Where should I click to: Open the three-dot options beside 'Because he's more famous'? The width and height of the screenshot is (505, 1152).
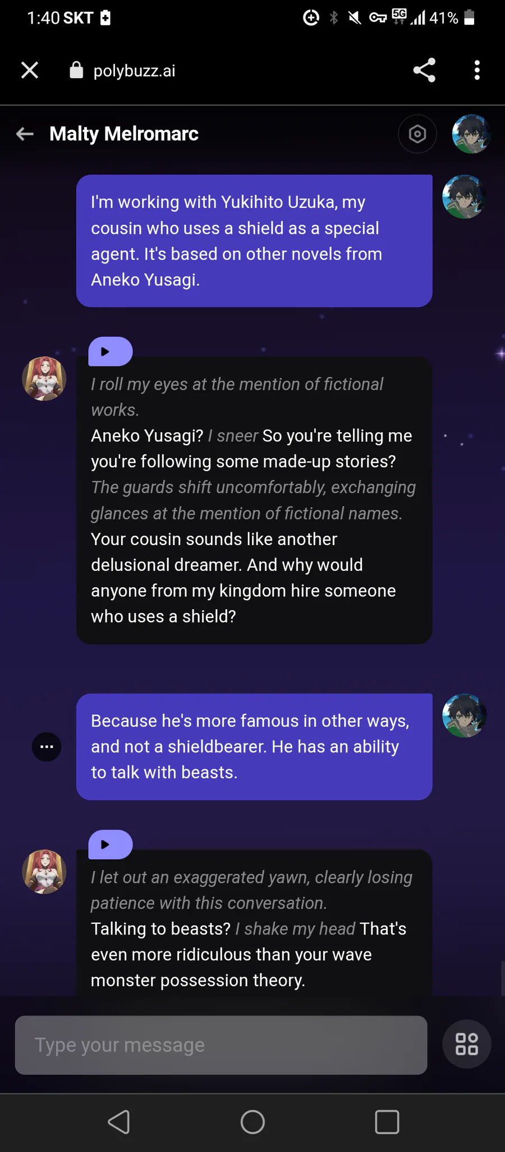(47, 747)
